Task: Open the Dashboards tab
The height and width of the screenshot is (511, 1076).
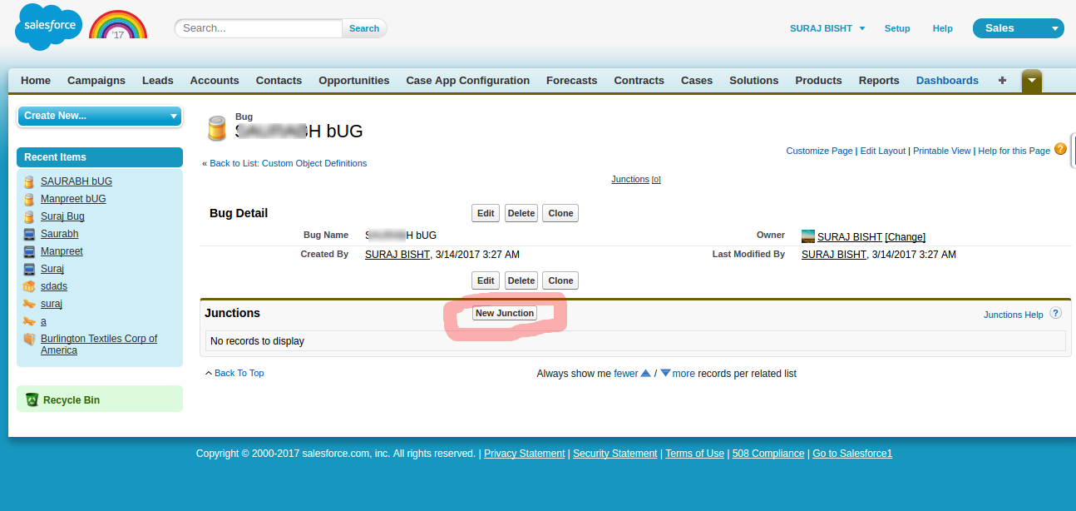Action: tap(947, 81)
